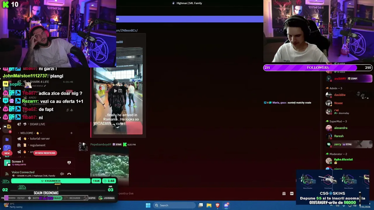Select member zoSAMY in the member list

[349, 78]
